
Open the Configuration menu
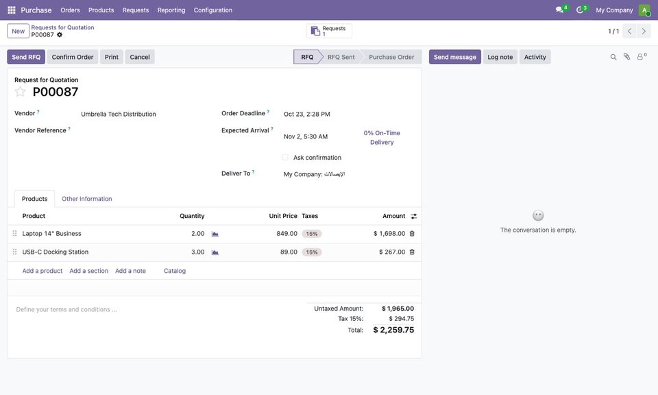tap(212, 10)
